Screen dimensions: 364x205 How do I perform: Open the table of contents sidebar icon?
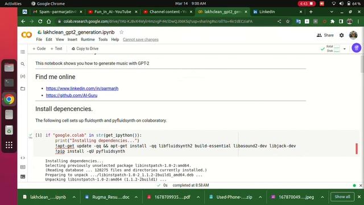pyautogui.click(x=23, y=52)
